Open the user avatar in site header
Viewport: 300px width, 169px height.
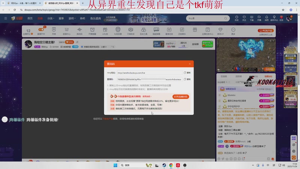289,18
